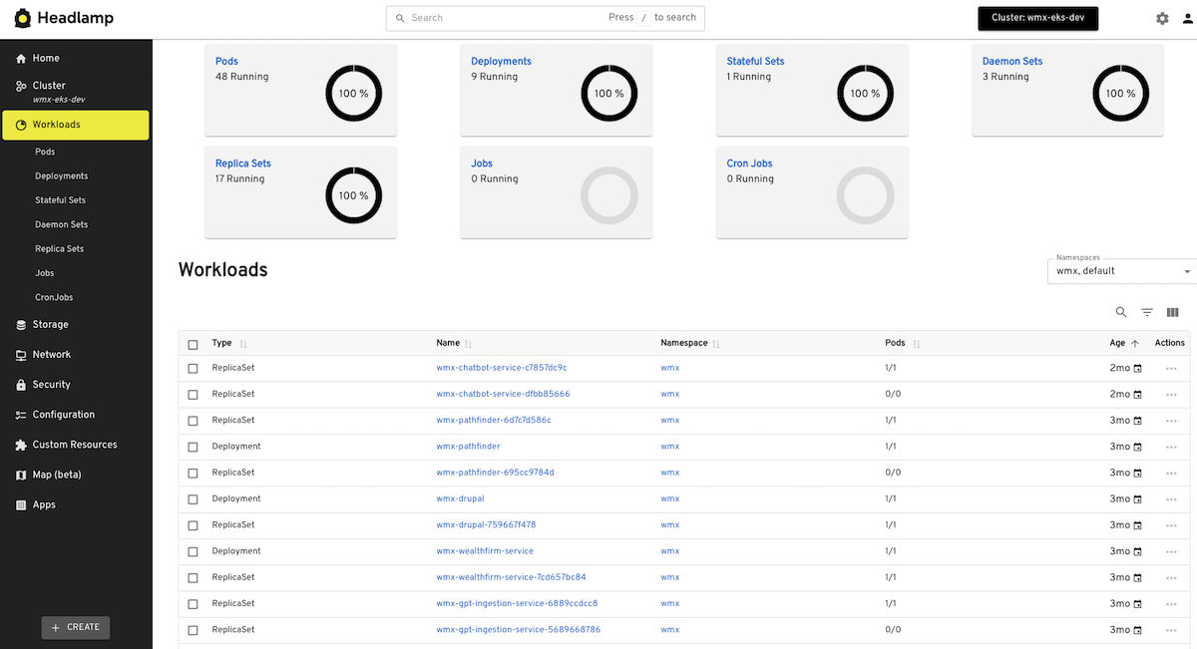Check the wmx-pathfinder deployment row checkbox
1197x649 pixels.
coord(193,447)
